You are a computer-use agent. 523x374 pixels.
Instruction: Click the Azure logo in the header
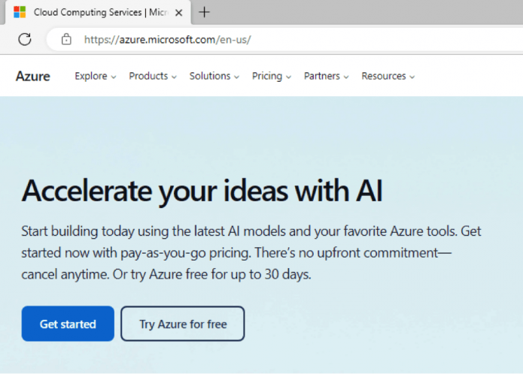(x=33, y=76)
